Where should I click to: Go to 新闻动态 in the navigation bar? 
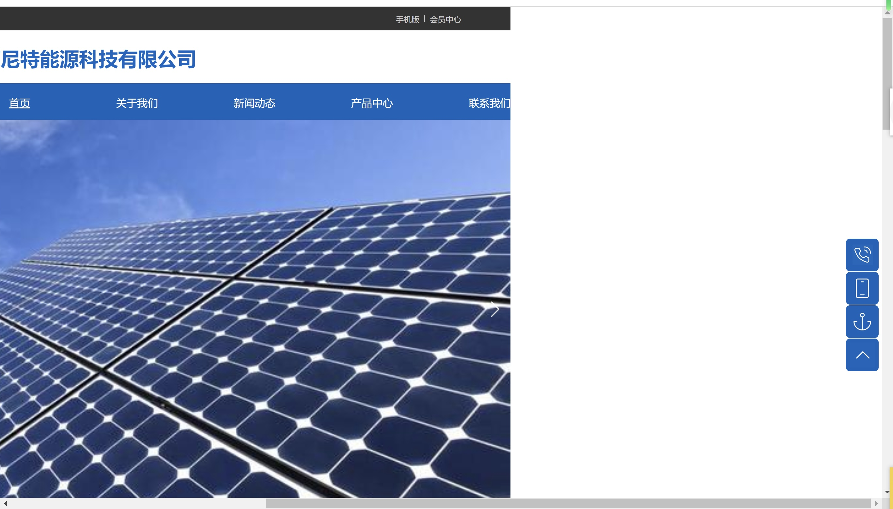[x=254, y=103]
